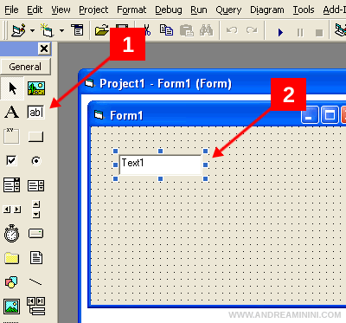The width and height of the screenshot is (346, 323).
Task: Open the Debug menu
Action: (x=169, y=10)
